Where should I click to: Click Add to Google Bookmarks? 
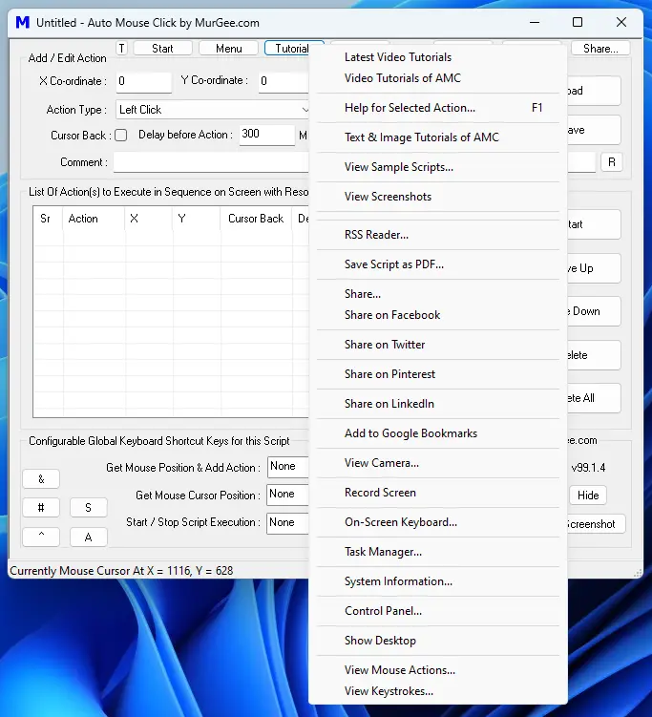pyautogui.click(x=410, y=433)
